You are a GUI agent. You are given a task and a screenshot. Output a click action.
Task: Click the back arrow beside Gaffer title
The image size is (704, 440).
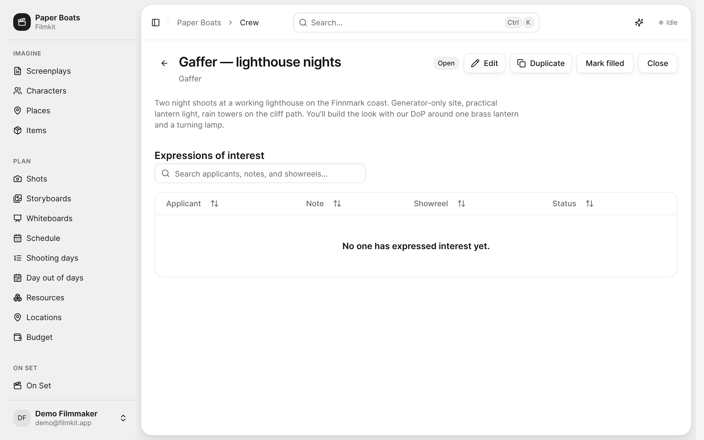coord(164,63)
